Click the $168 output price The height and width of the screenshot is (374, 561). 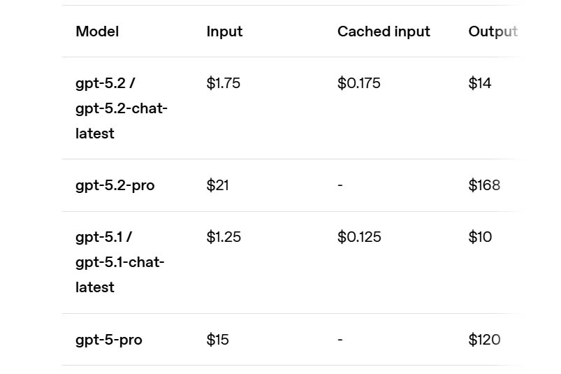click(484, 185)
